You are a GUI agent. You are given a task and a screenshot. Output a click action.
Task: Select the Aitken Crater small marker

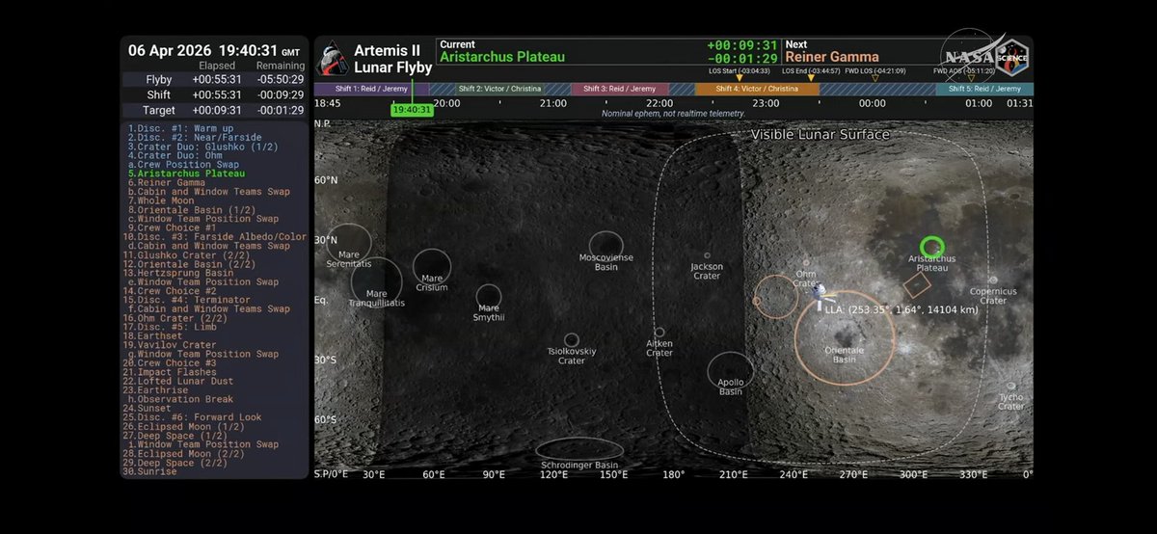click(x=659, y=332)
